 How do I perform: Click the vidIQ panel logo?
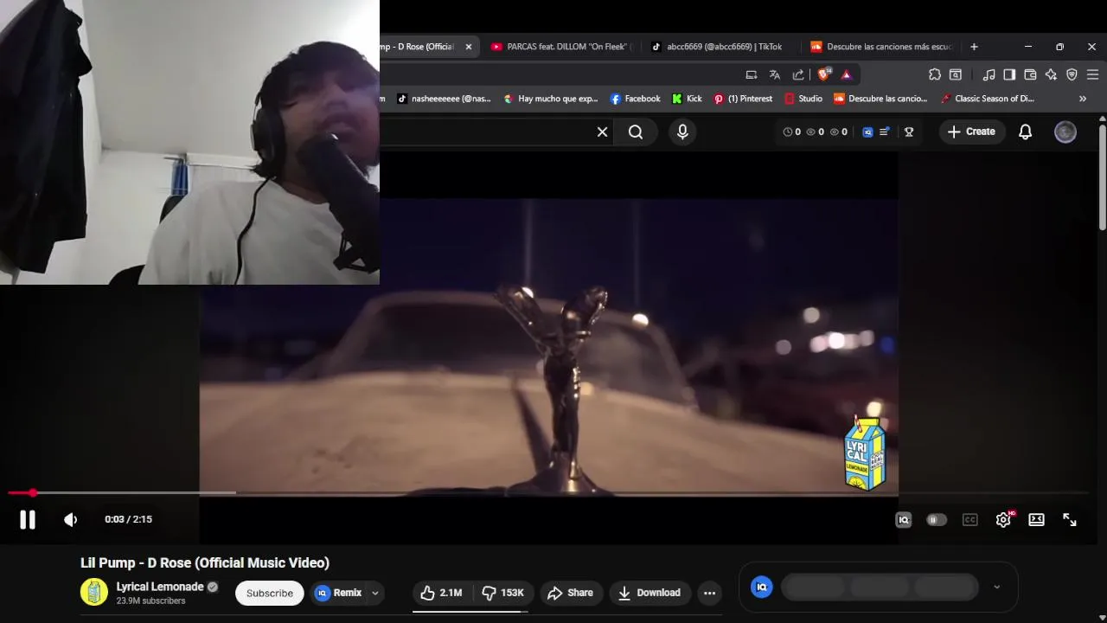[762, 587]
